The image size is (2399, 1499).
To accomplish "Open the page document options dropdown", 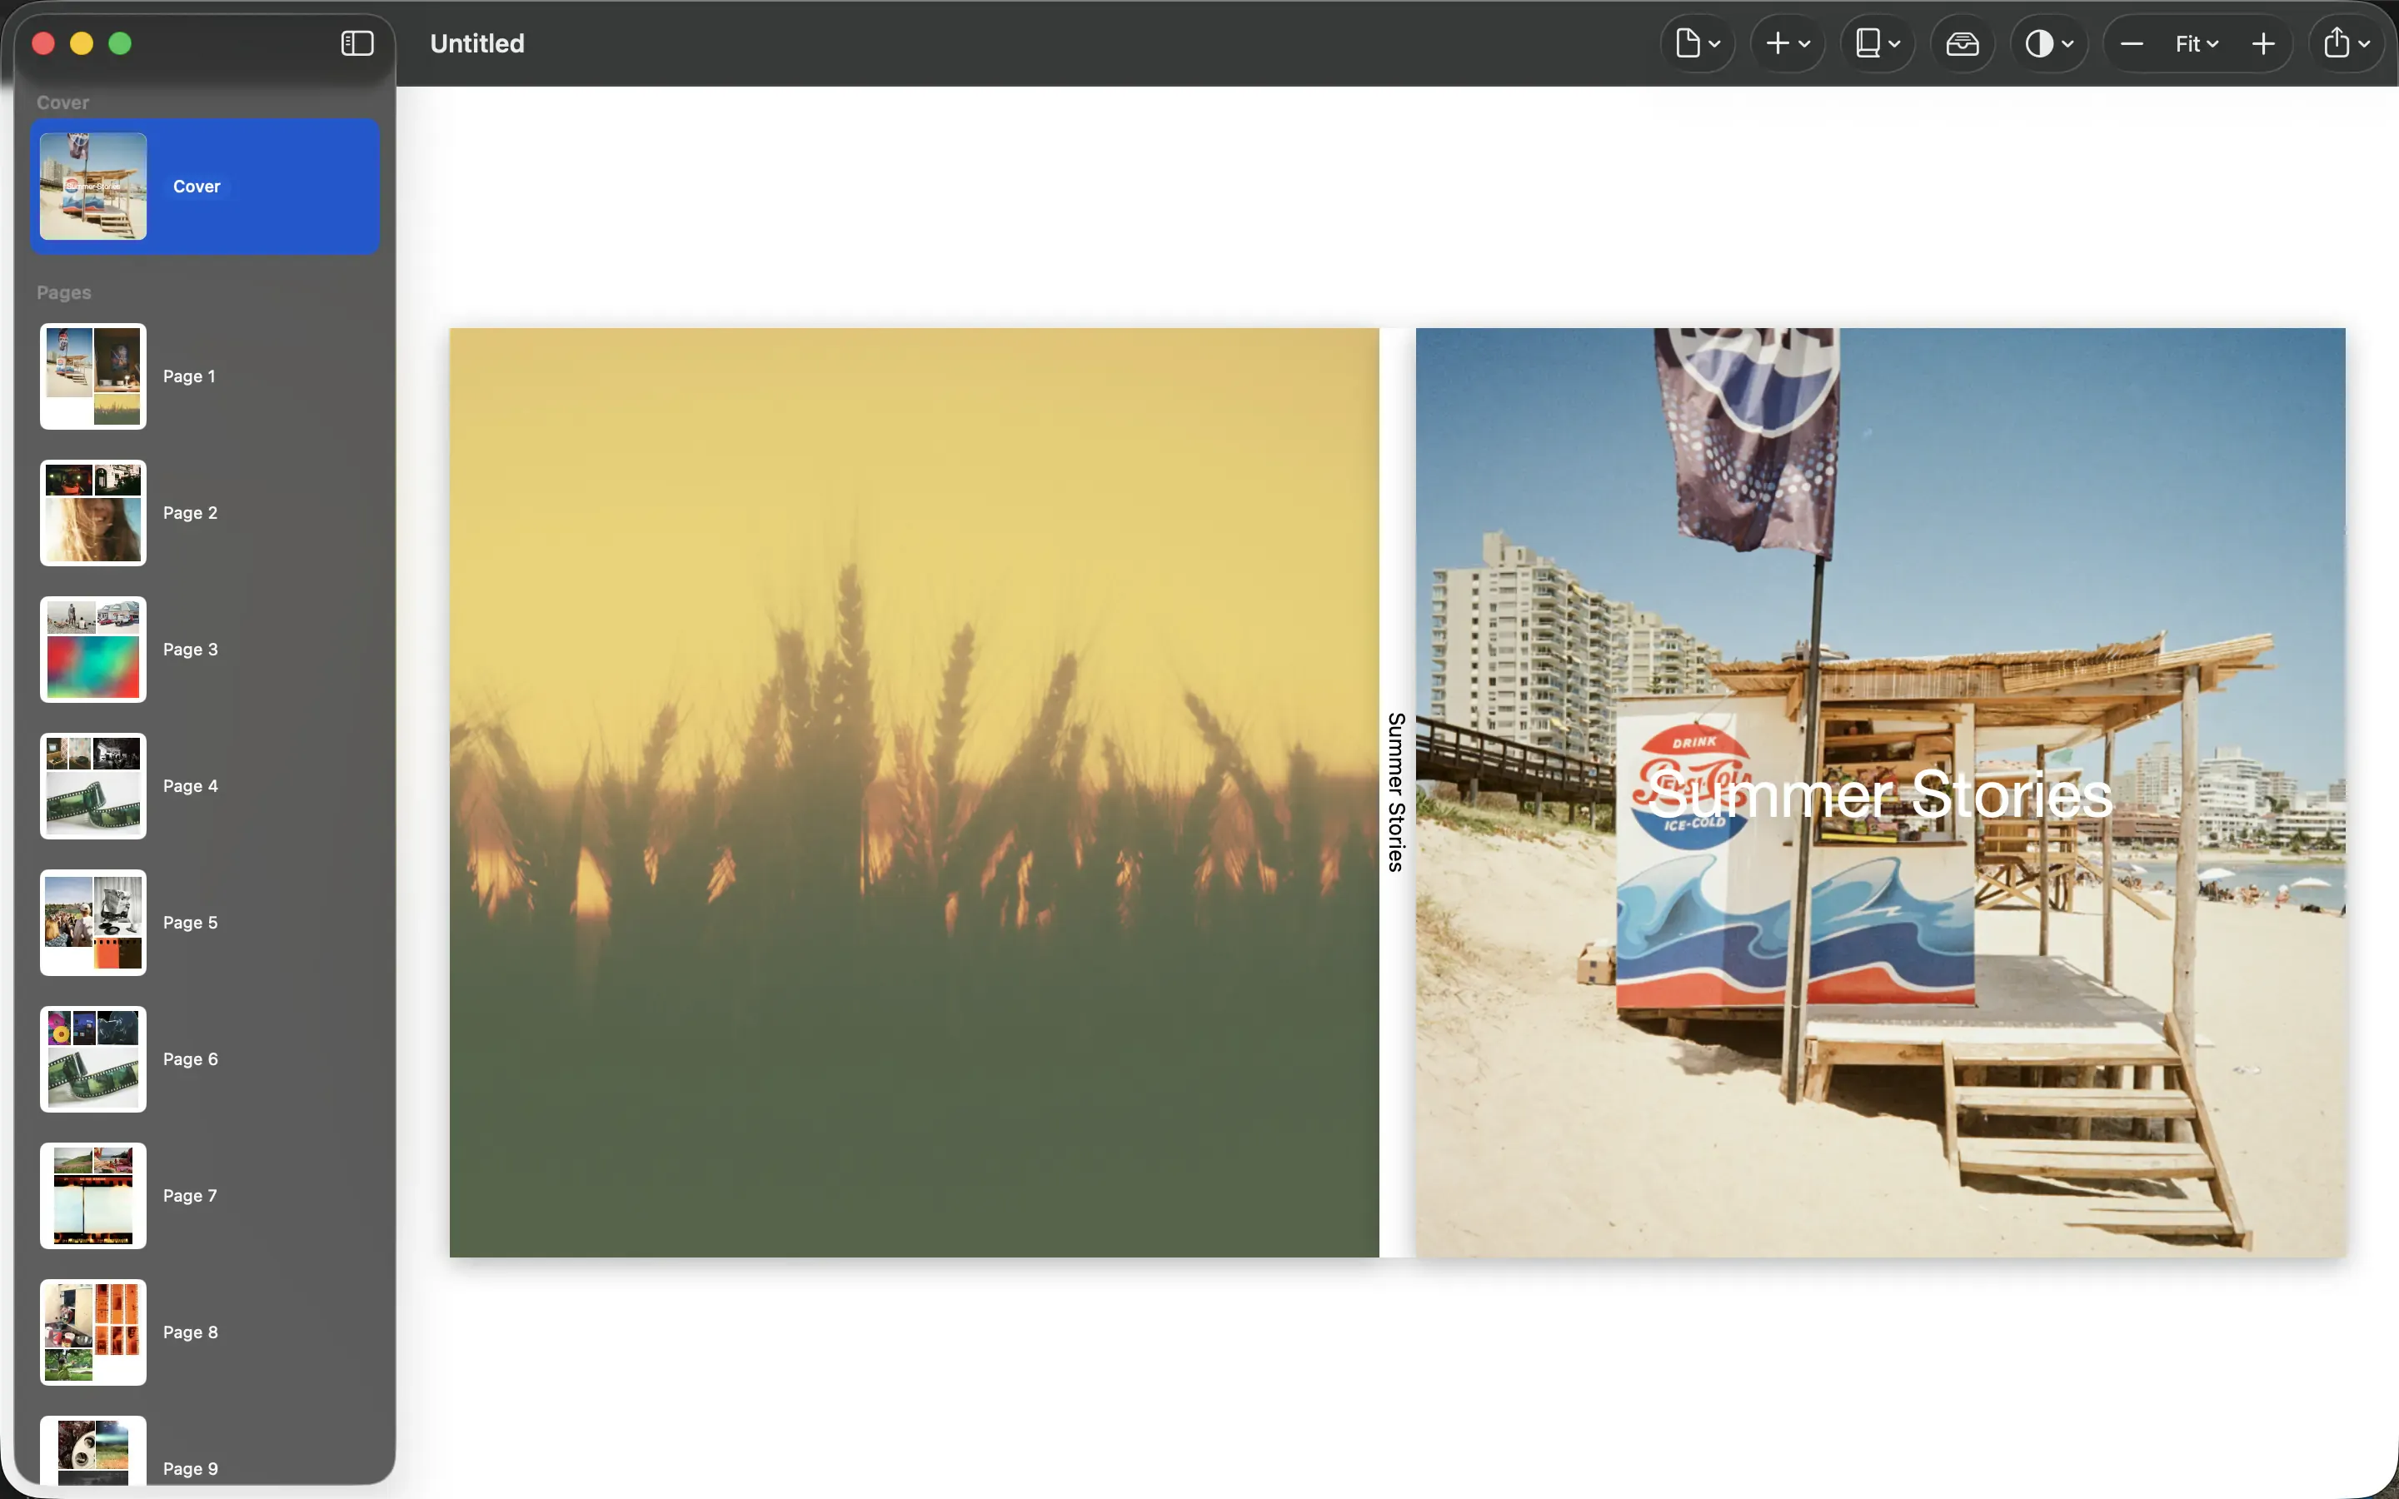I will pyautogui.click(x=1697, y=43).
